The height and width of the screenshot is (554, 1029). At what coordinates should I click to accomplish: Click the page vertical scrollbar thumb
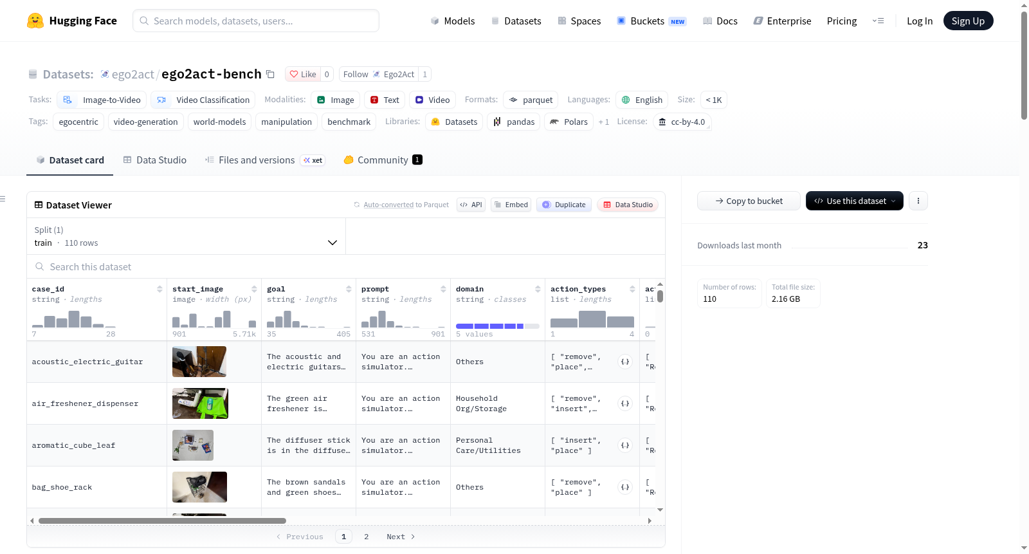[x=1024, y=64]
